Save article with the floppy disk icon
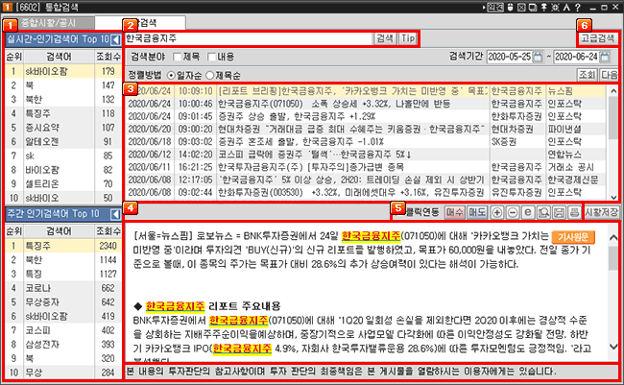The height and width of the screenshot is (385, 624). (559, 212)
